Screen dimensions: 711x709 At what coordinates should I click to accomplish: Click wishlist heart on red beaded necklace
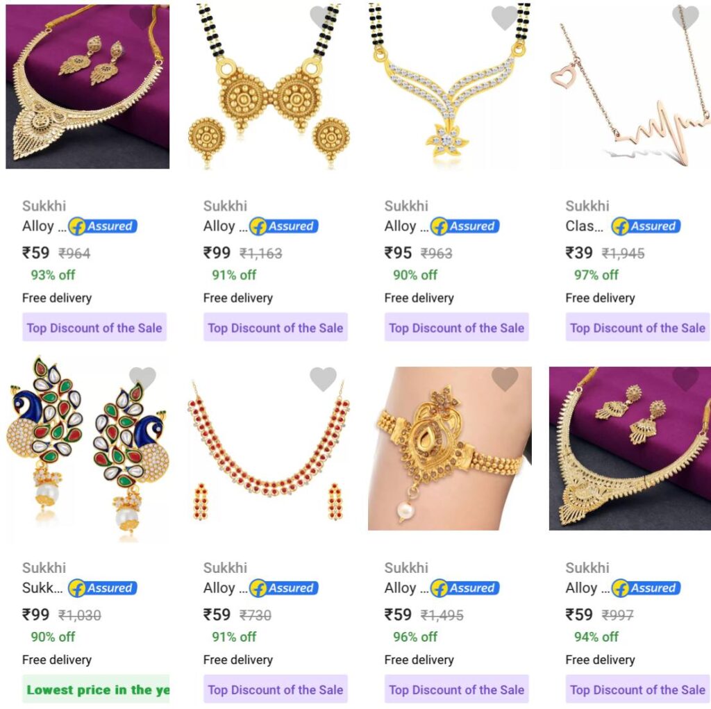(x=324, y=378)
